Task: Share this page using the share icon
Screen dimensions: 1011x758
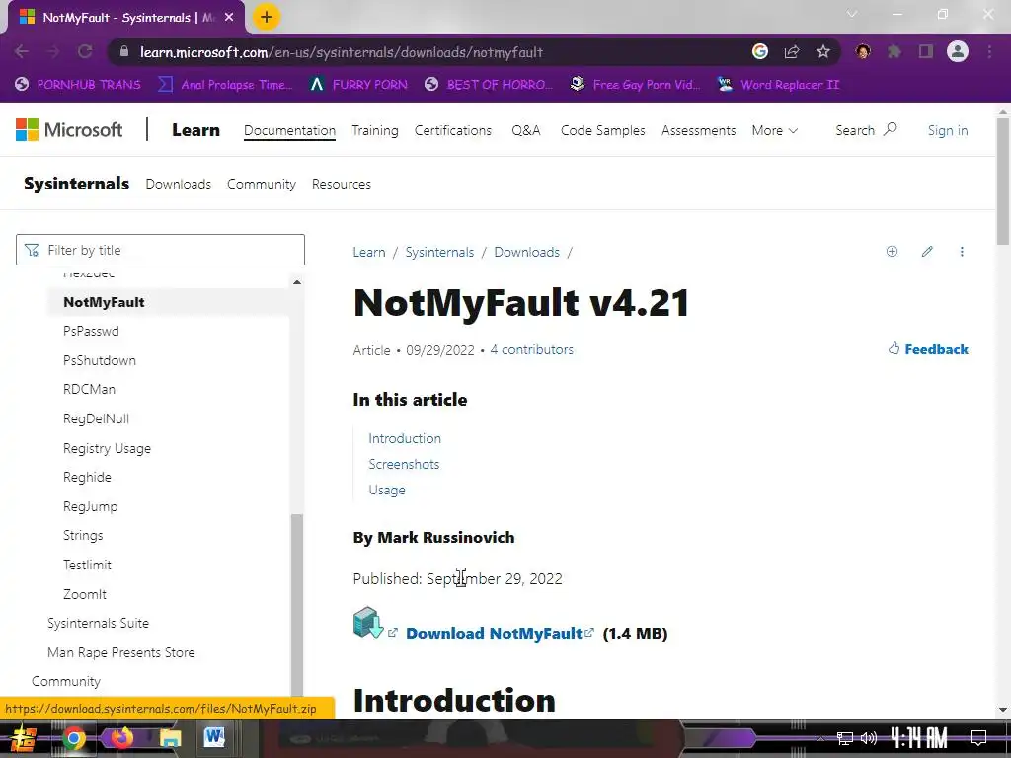Action: click(x=792, y=52)
